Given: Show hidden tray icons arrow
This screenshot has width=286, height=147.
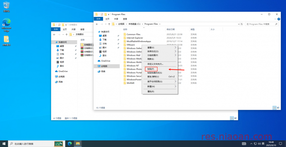Looking at the screenshot, I should click(x=252, y=144).
